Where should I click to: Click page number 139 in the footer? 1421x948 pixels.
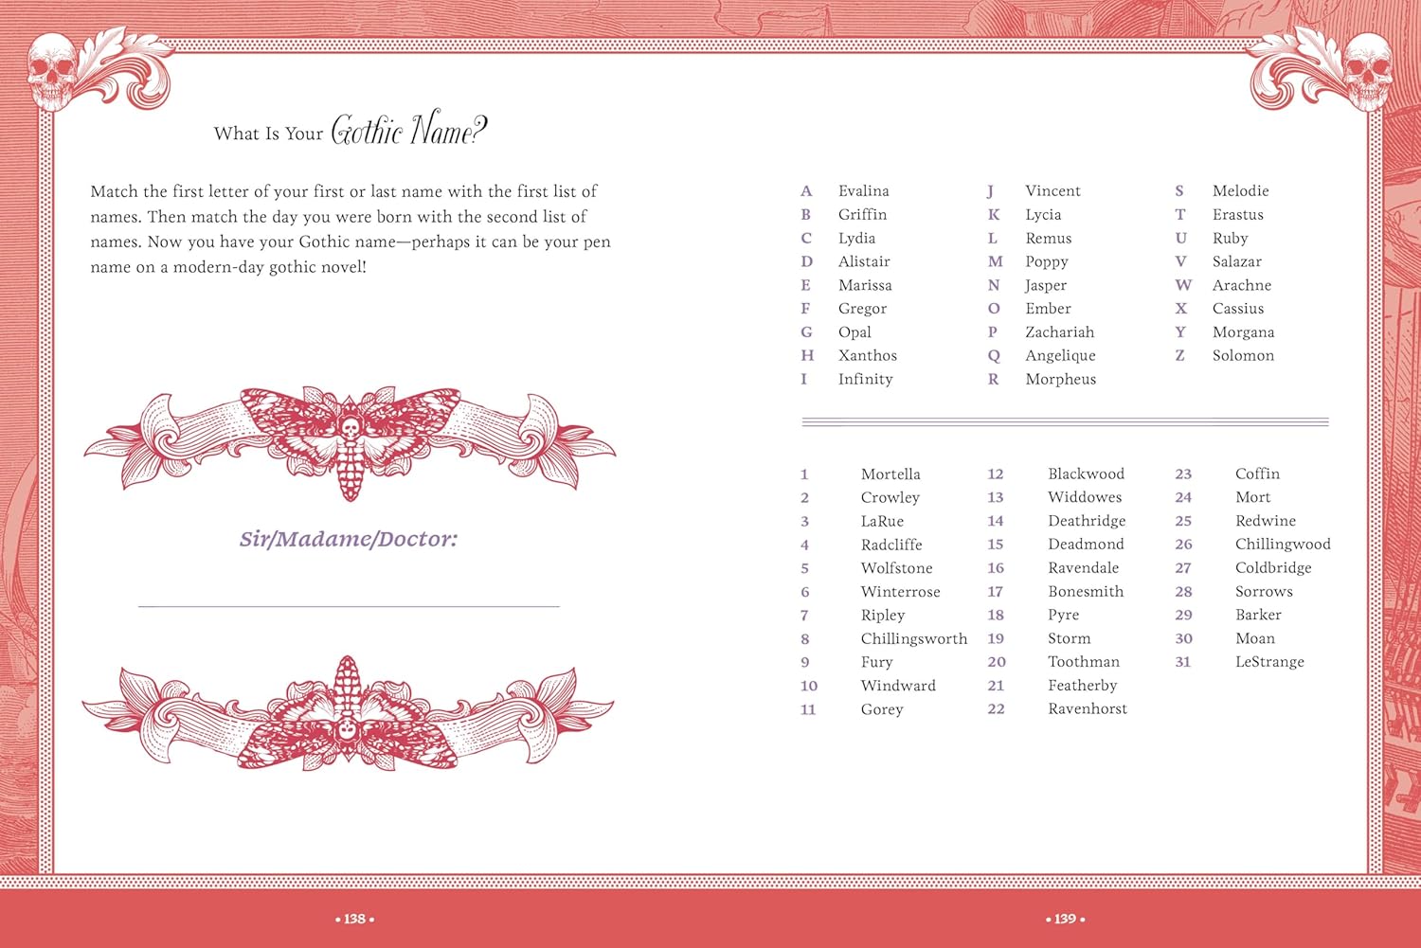coord(1066,919)
